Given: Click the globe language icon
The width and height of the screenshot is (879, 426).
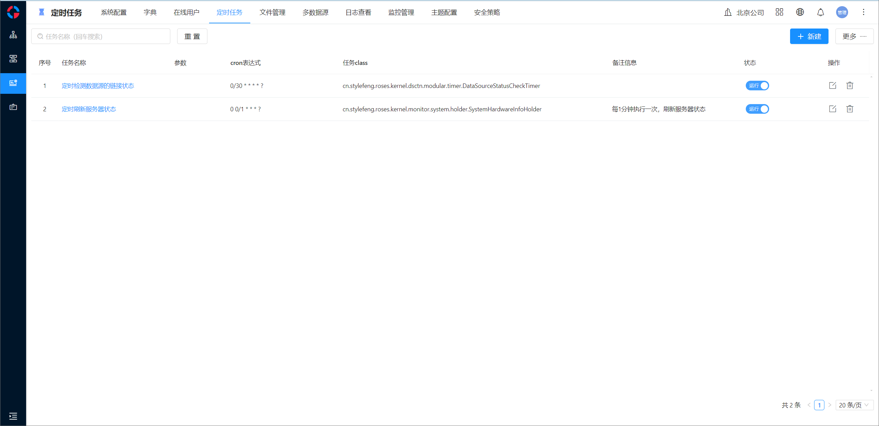Looking at the screenshot, I should pyautogui.click(x=800, y=12).
